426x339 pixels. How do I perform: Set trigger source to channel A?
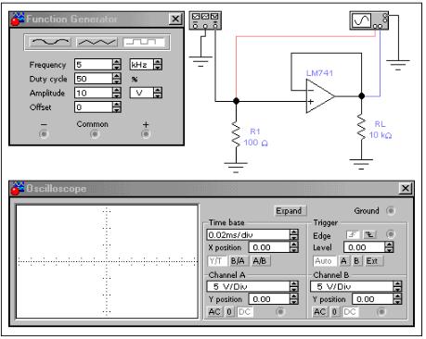(343, 261)
